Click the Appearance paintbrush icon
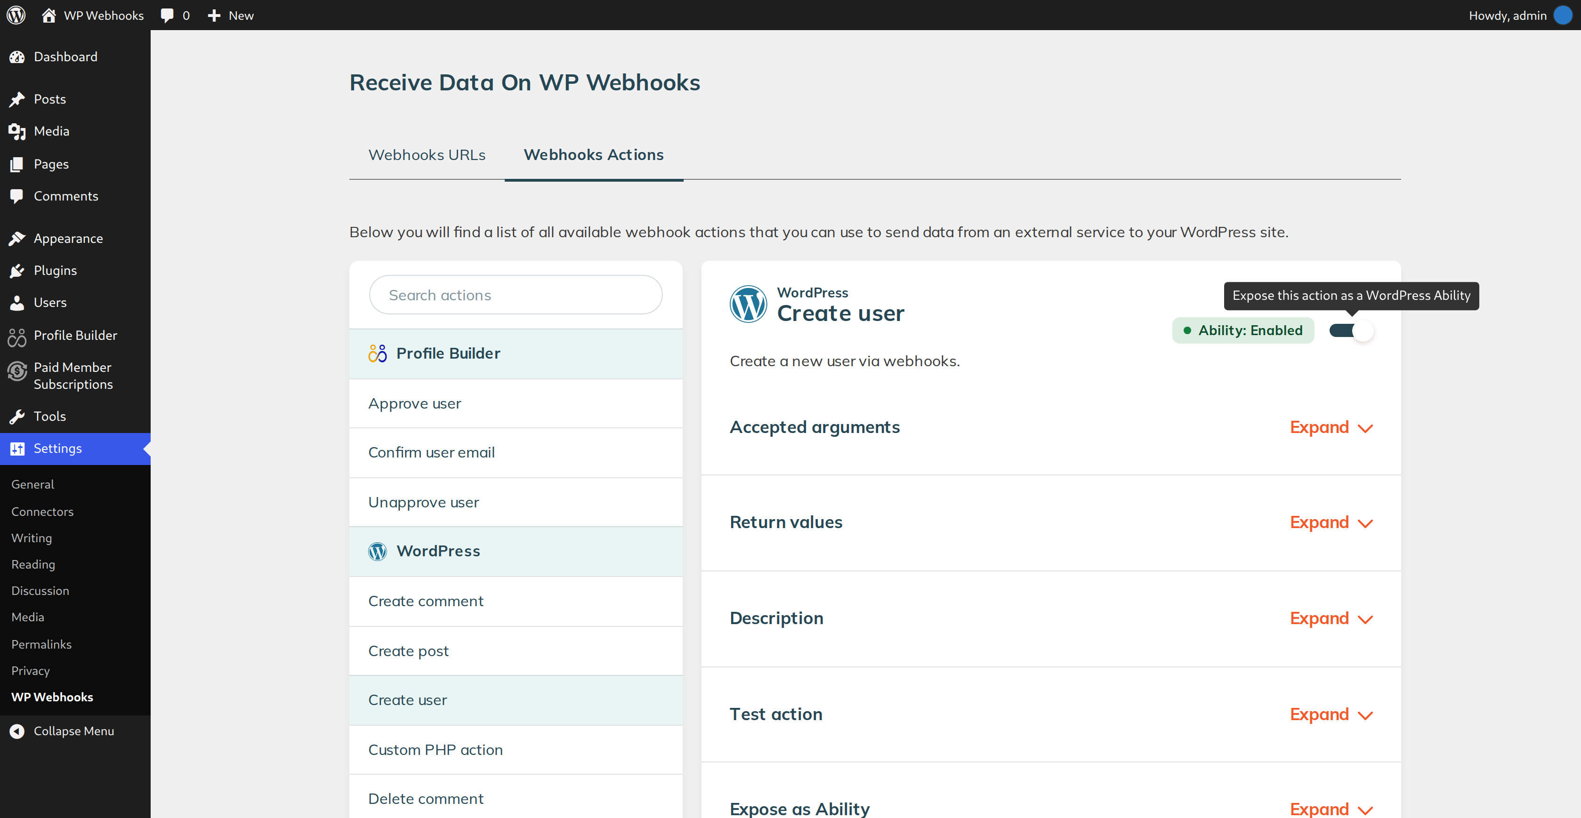1581x818 pixels. pyautogui.click(x=17, y=238)
